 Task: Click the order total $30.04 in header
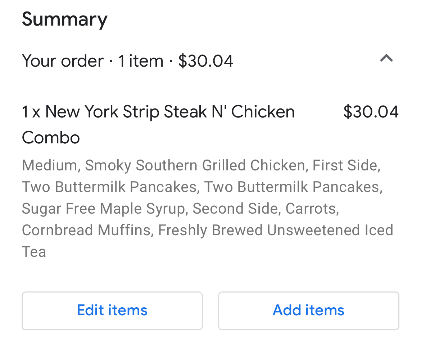205,61
